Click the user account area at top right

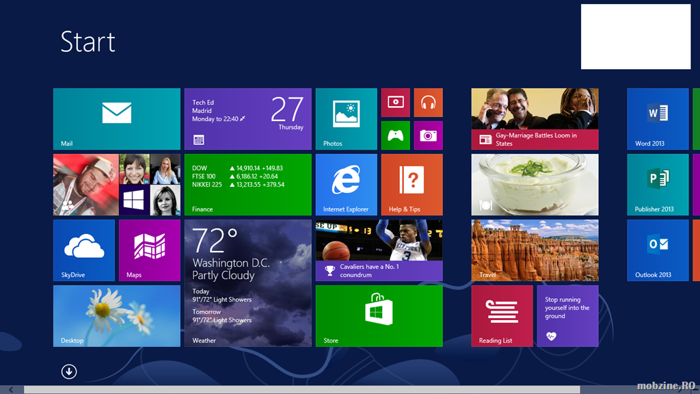tap(636, 37)
